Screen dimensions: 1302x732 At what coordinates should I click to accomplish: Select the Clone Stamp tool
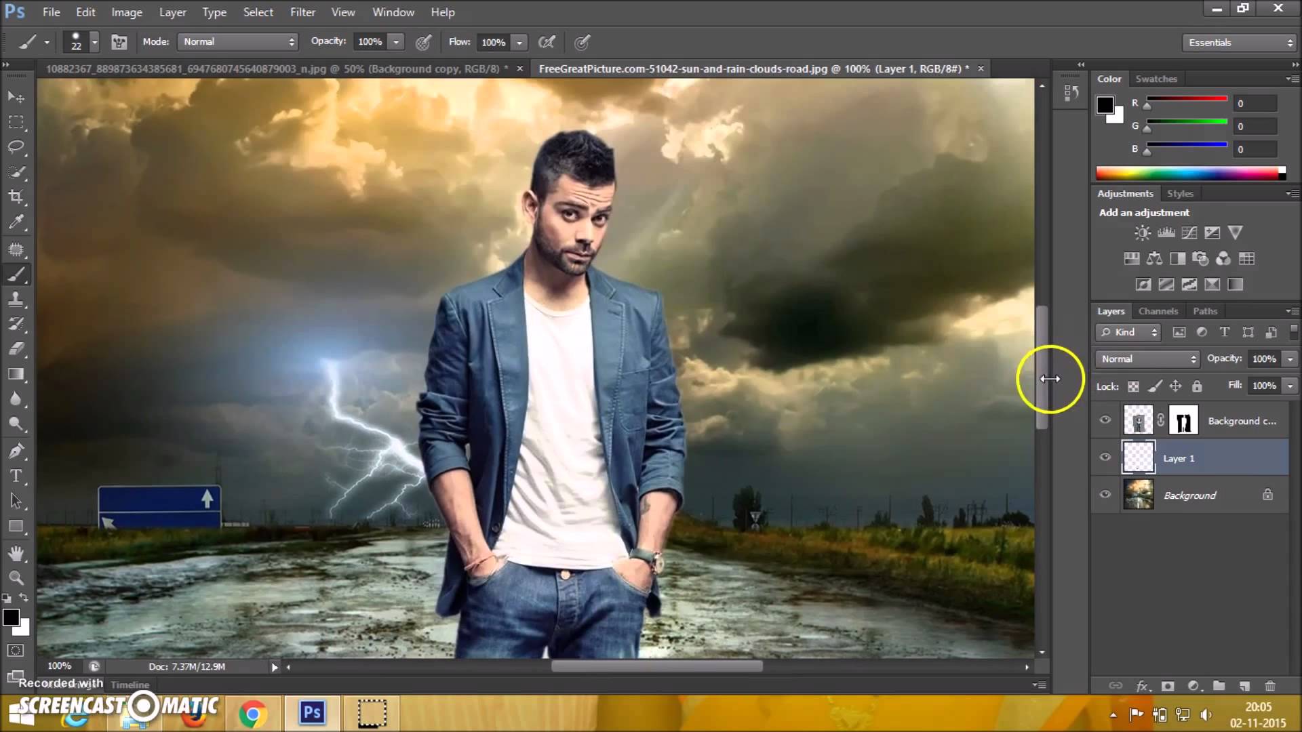[x=16, y=299]
